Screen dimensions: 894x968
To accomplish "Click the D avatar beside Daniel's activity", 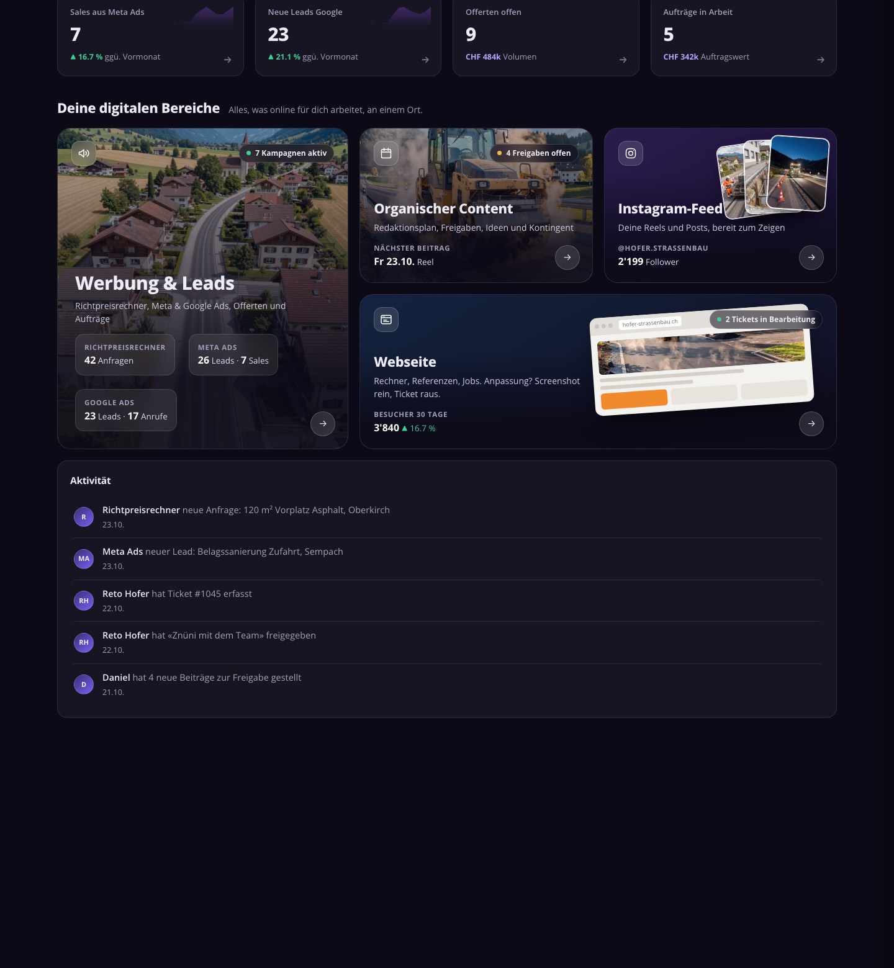I will tap(84, 684).
